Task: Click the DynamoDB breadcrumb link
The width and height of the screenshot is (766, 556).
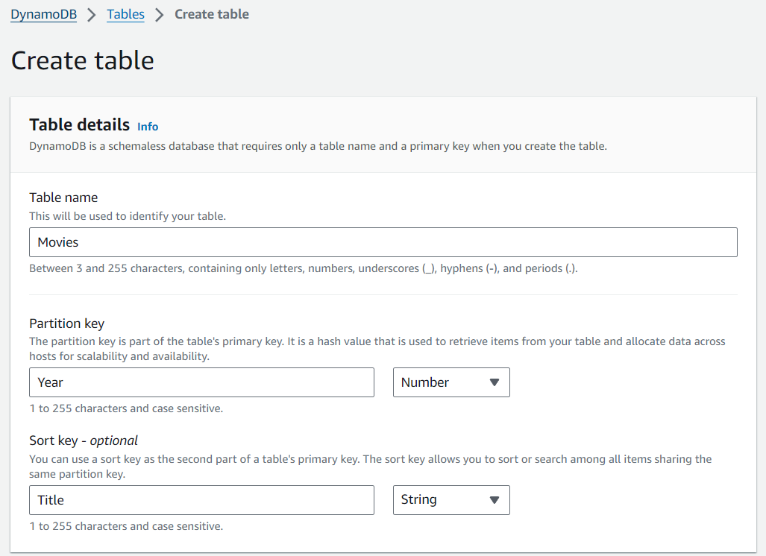Action: pos(43,14)
